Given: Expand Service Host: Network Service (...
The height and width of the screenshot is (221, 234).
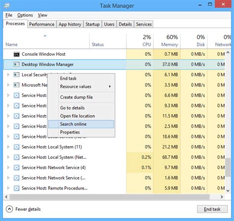Looking at the screenshot, I should pyautogui.click(x=8, y=178).
